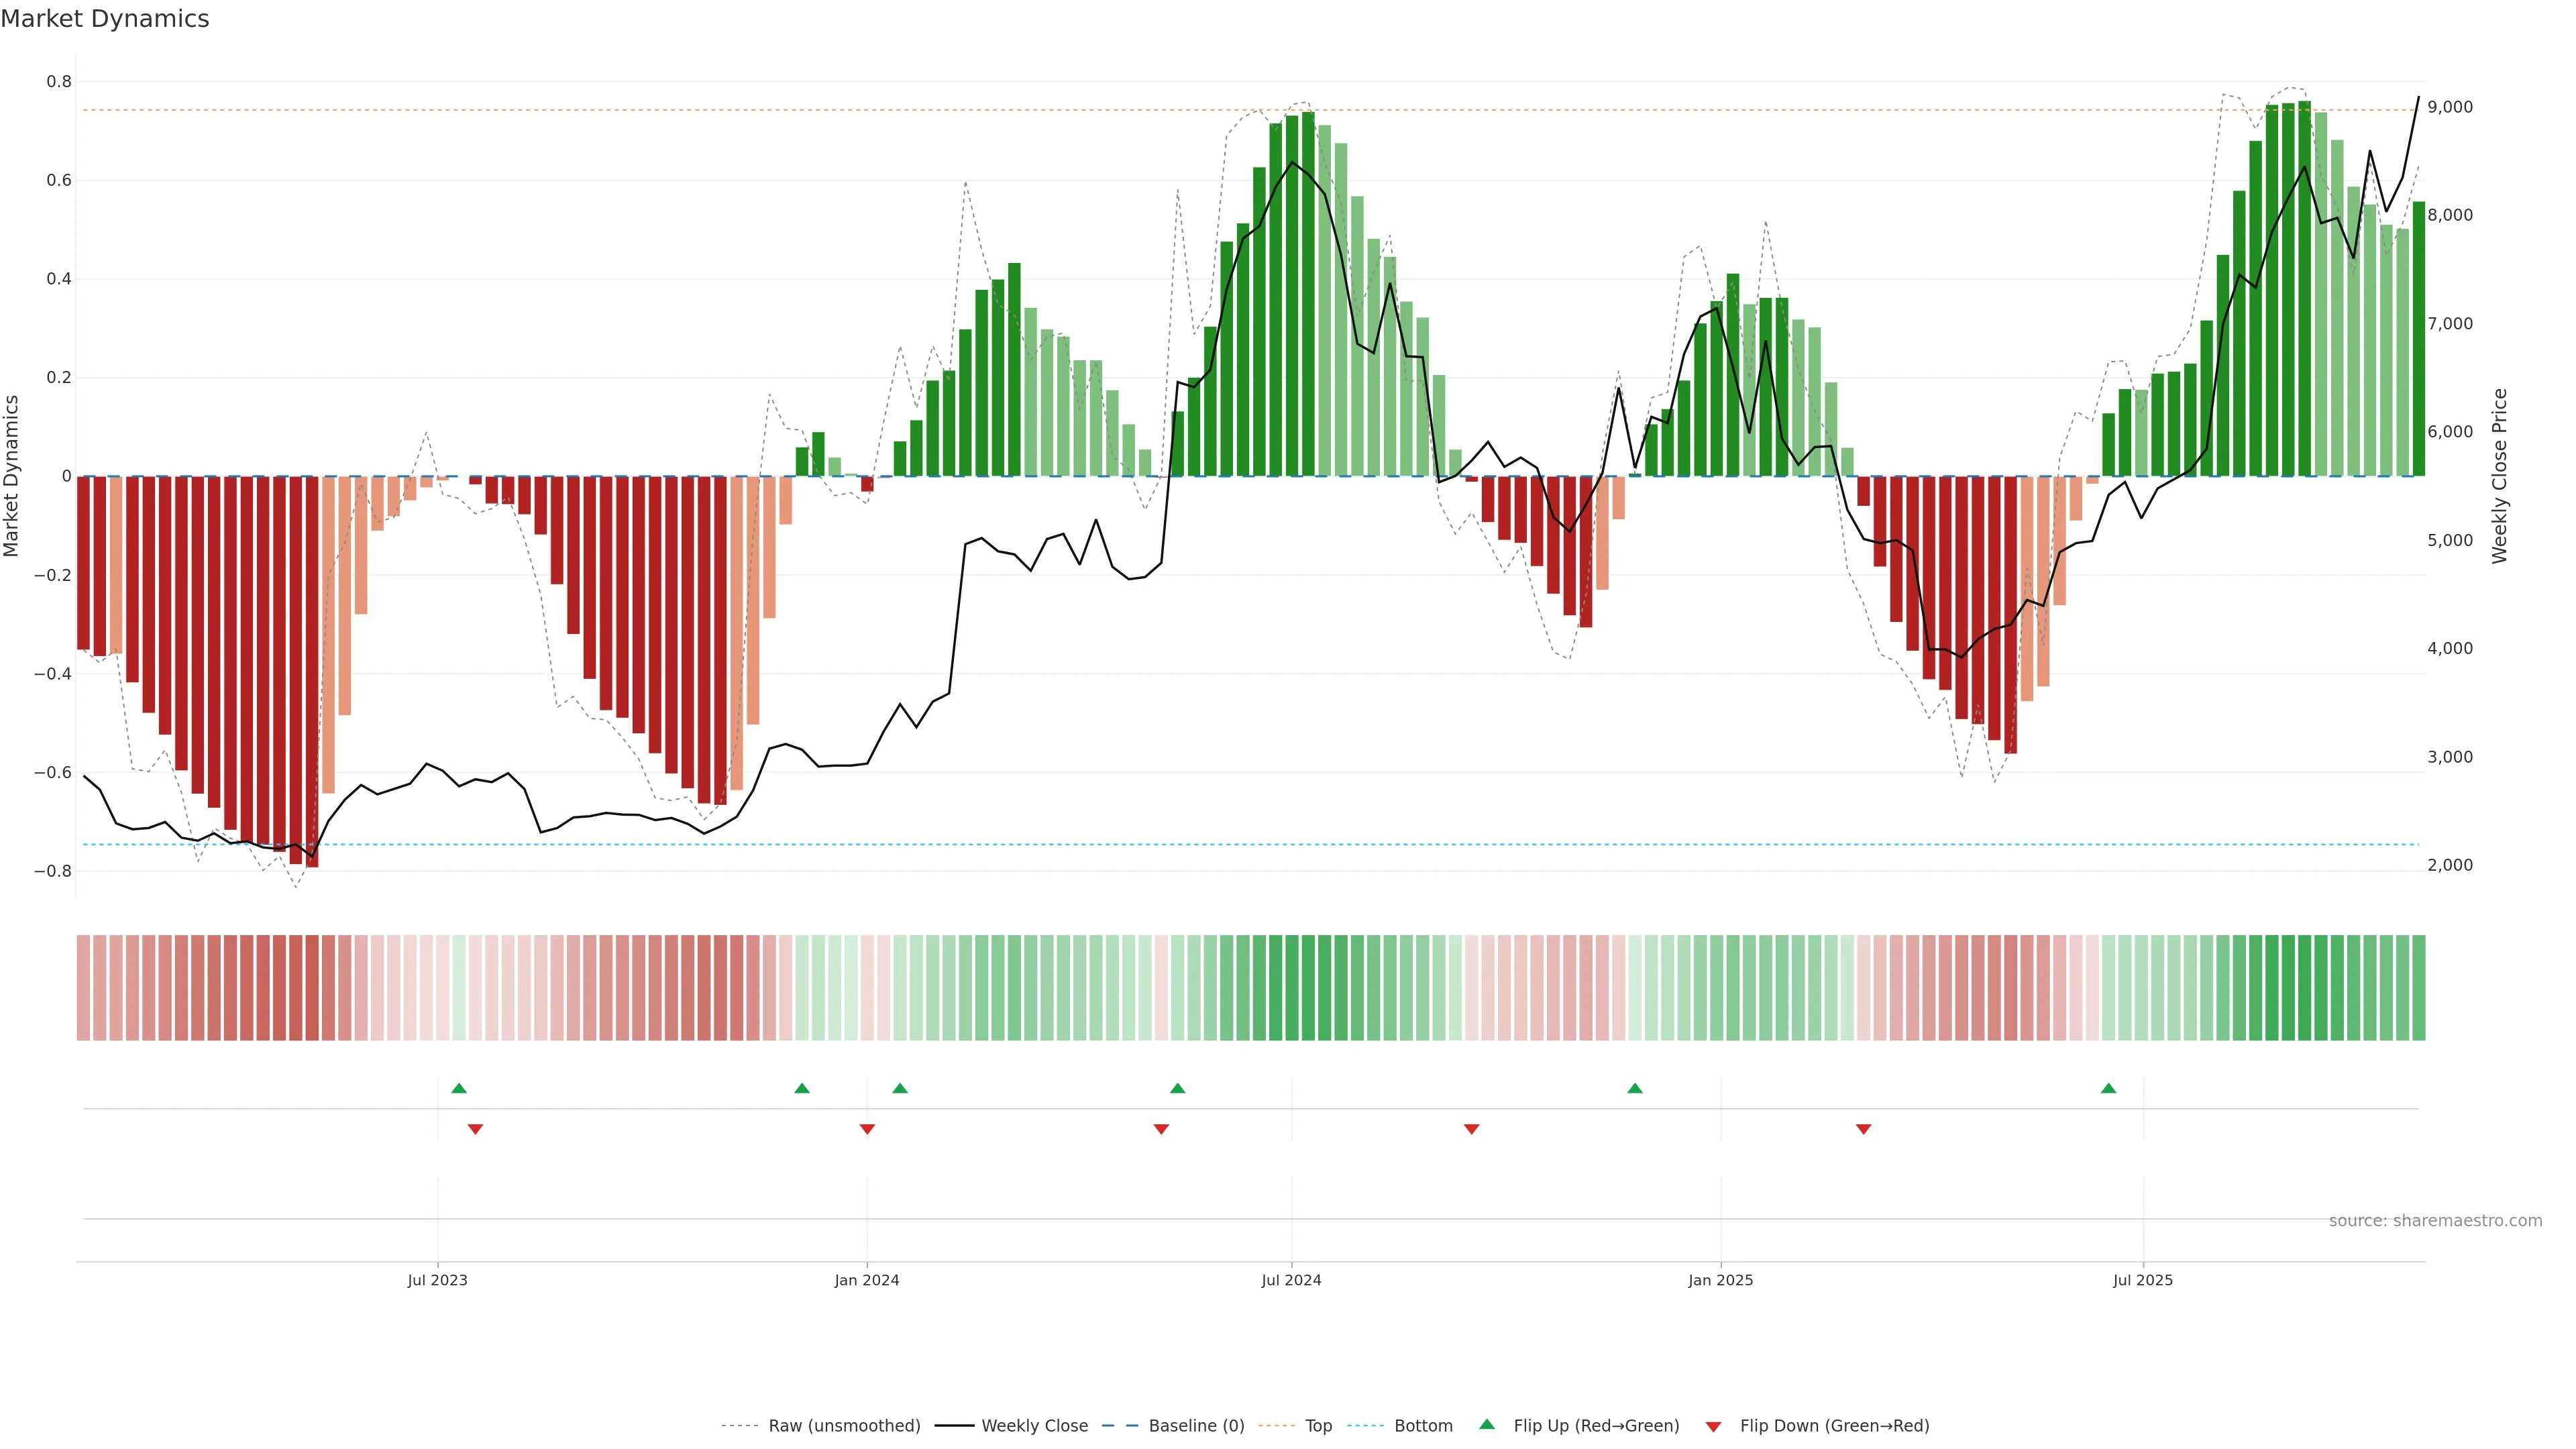The image size is (2576, 1449).
Task: Click the Jan 2025 x-axis label
Action: coord(1720,1280)
